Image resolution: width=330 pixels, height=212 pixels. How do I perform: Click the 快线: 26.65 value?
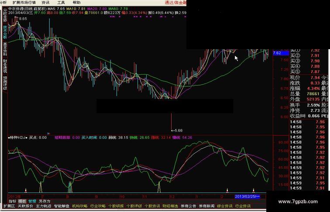coord(140,138)
